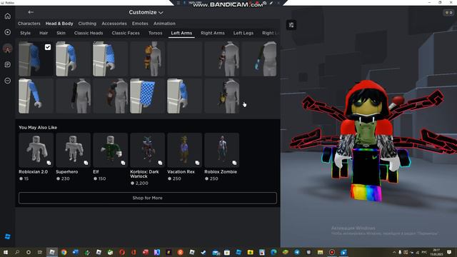
Task: Open the More options icon in the sidebar
Action: [x=8, y=81]
